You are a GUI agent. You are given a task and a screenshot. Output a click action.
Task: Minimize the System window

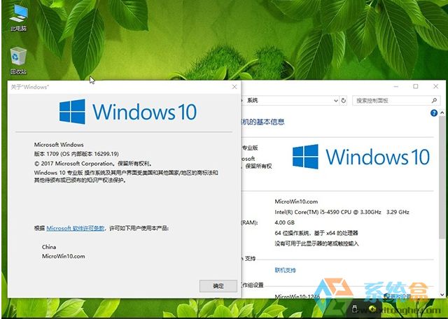(396, 86)
